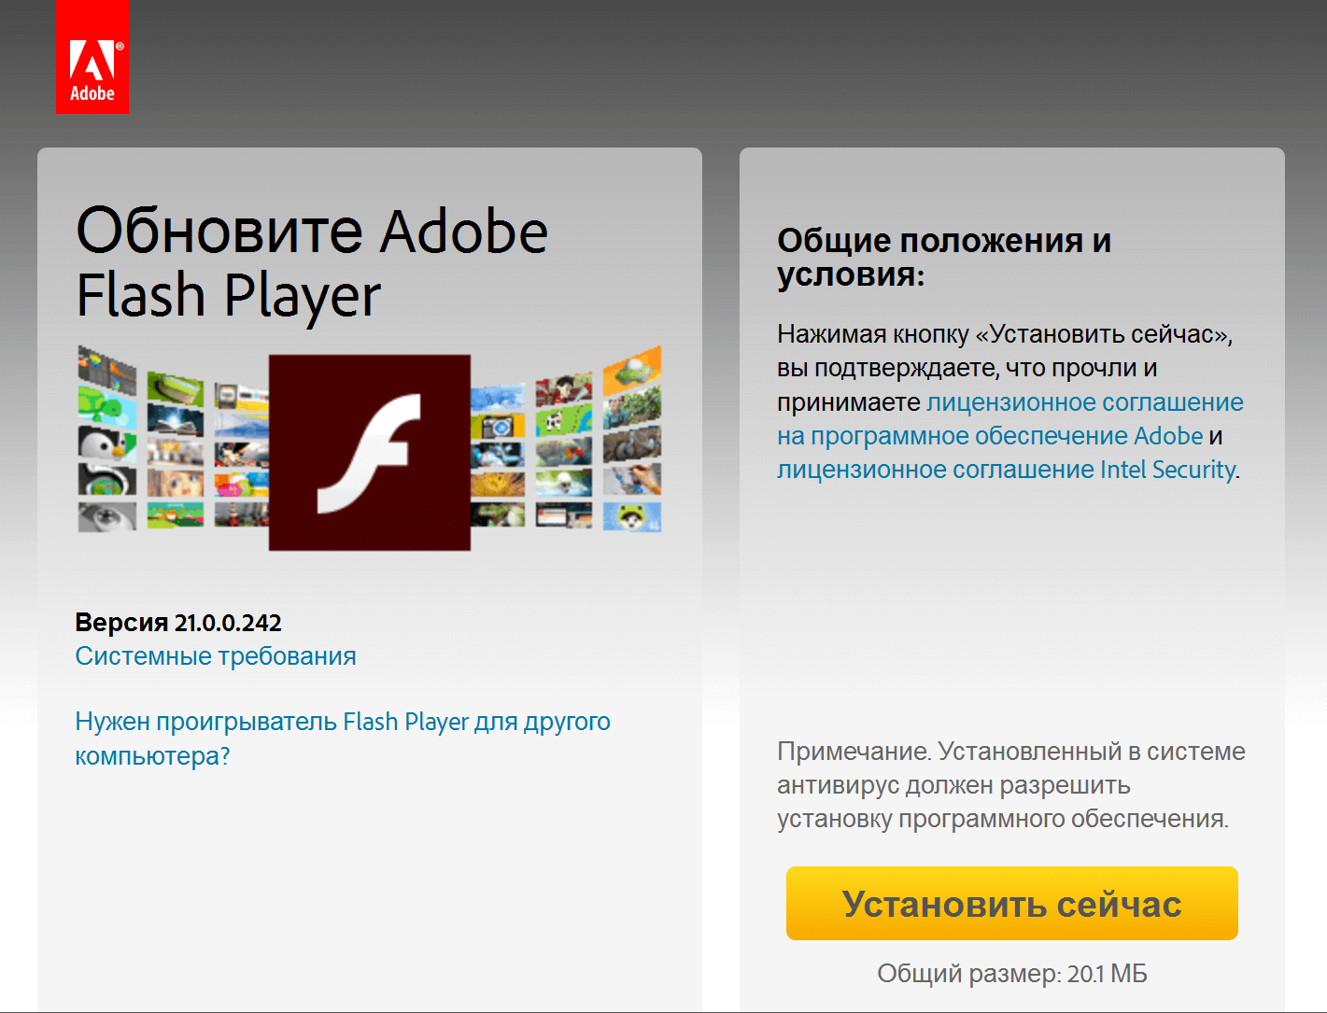
Task: Click the red Adobe logo
Action: pyautogui.click(x=92, y=57)
